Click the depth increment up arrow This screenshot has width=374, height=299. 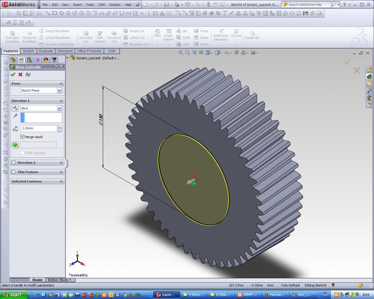[60, 127]
